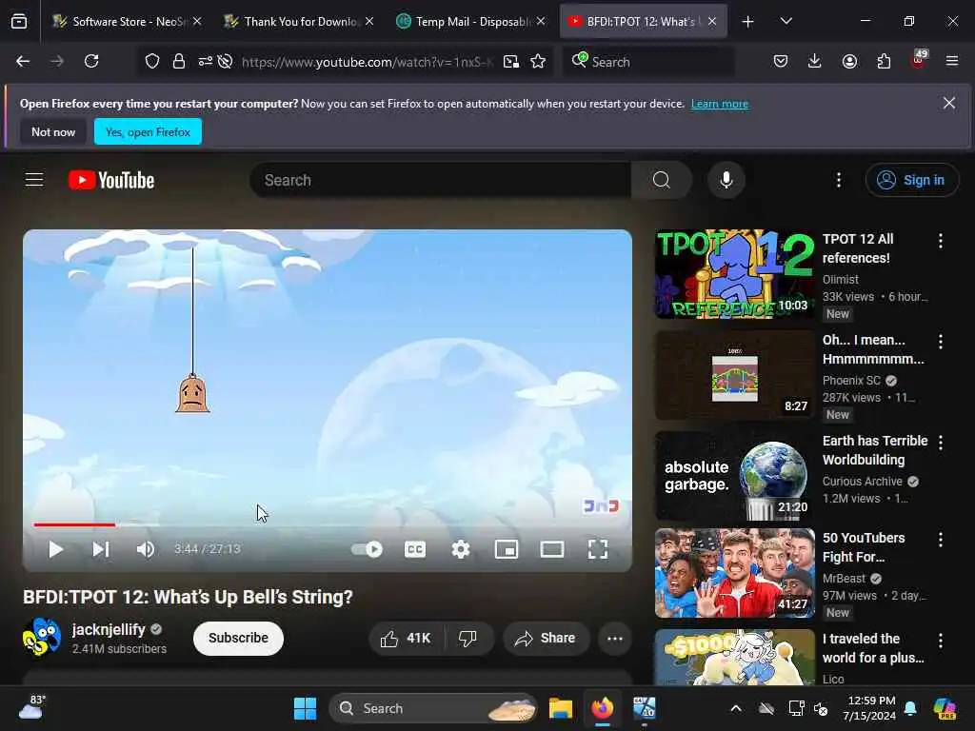Open jacknjellify channel avatar
Image resolution: width=975 pixels, height=731 pixels.
(41, 637)
